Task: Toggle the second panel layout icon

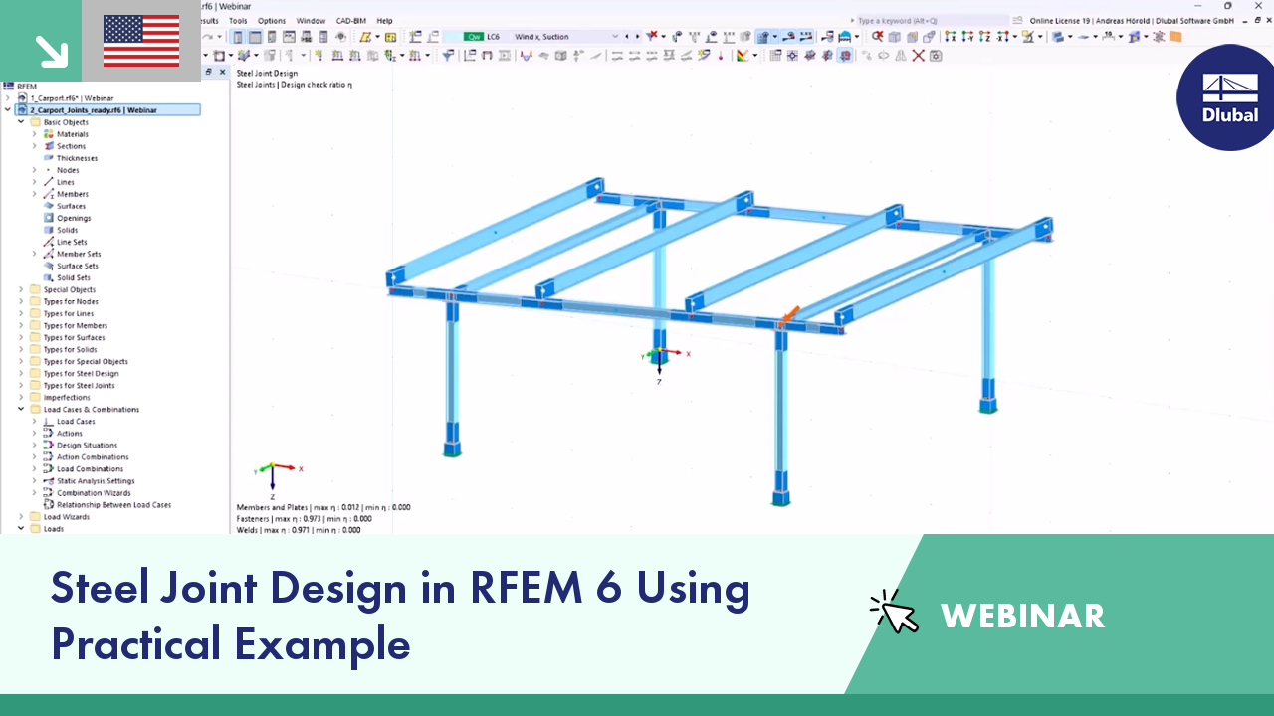Action: 255,37
